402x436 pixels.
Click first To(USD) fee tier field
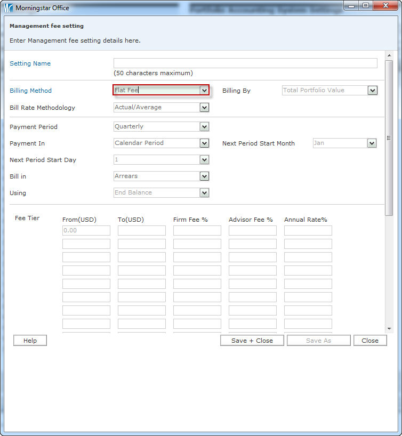point(141,231)
